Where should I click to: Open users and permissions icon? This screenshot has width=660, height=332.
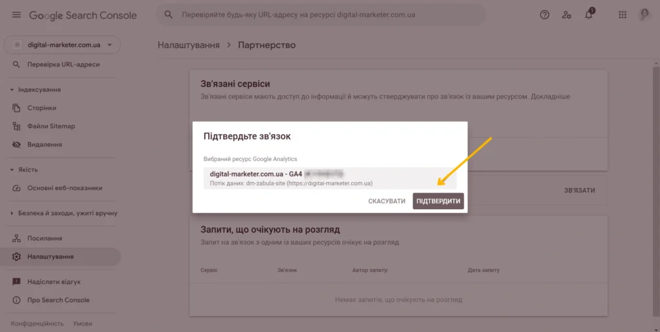coord(567,15)
